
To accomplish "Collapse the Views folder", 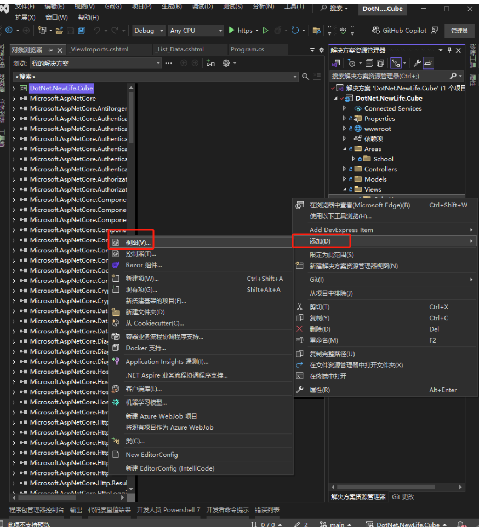I will (x=345, y=189).
